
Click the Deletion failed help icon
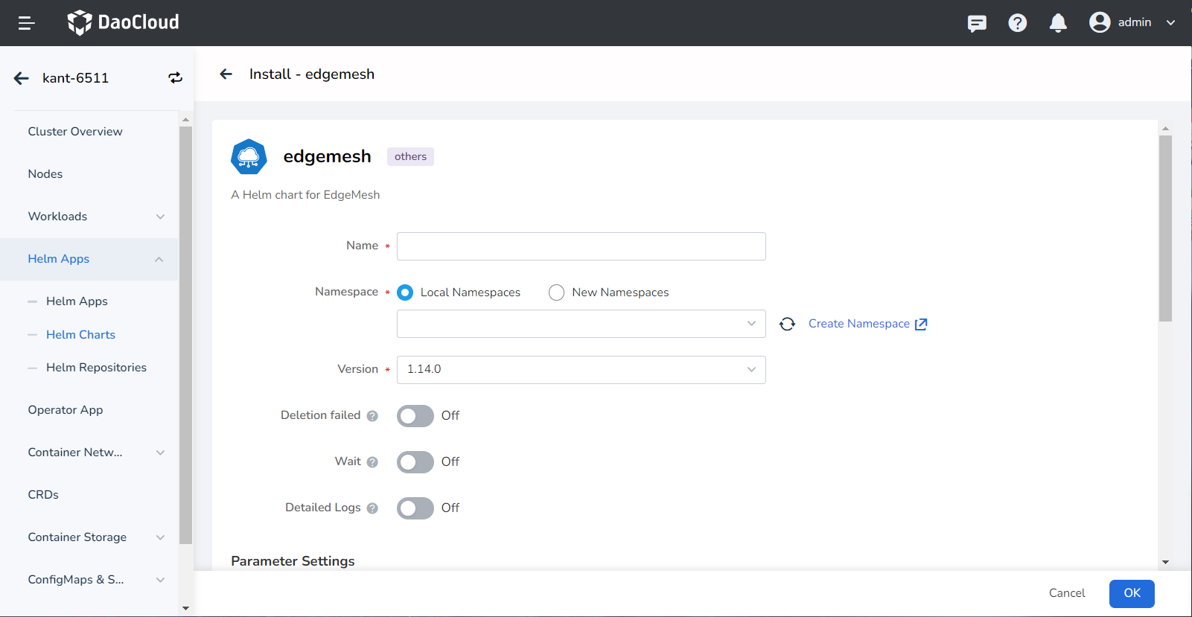pos(372,416)
